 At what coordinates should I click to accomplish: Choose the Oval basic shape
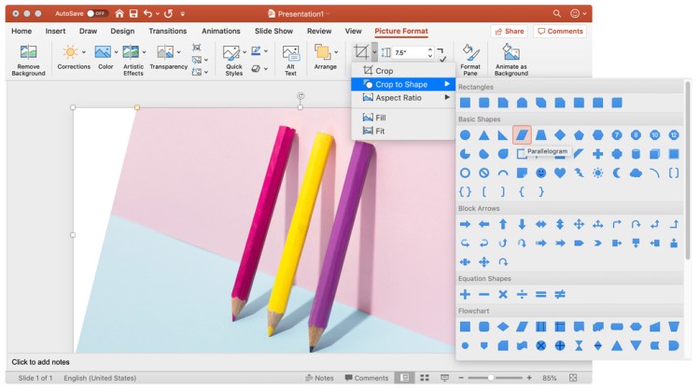(x=465, y=134)
